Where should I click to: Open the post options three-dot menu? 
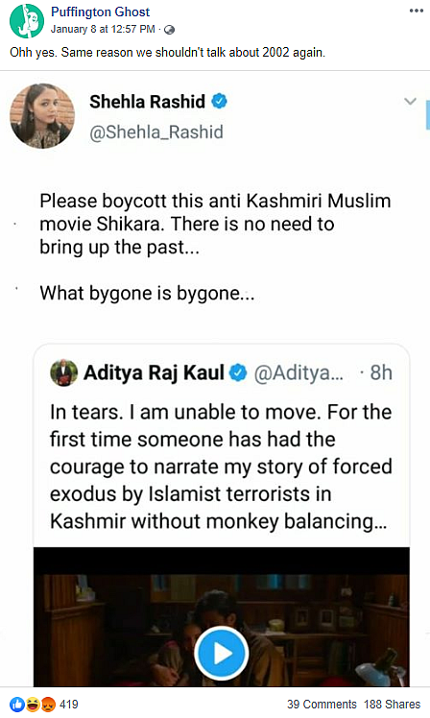pos(416,11)
